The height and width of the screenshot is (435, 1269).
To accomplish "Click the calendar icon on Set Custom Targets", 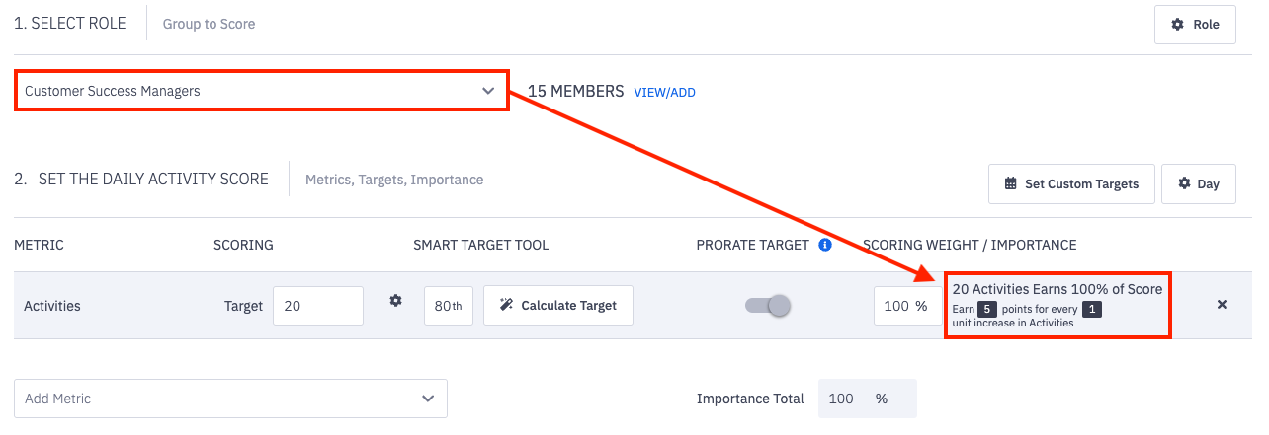I will (x=1010, y=183).
